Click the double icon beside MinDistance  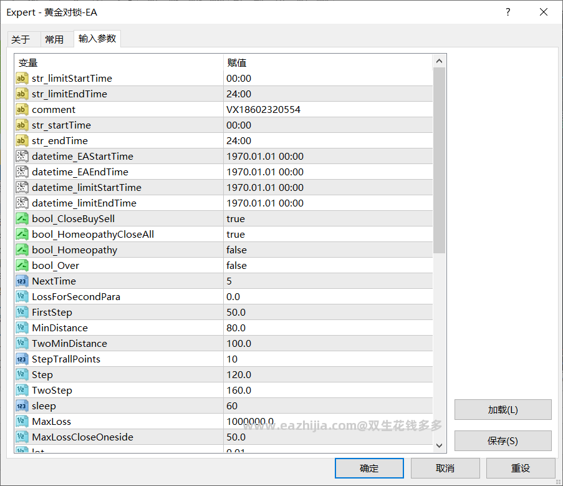(22, 328)
